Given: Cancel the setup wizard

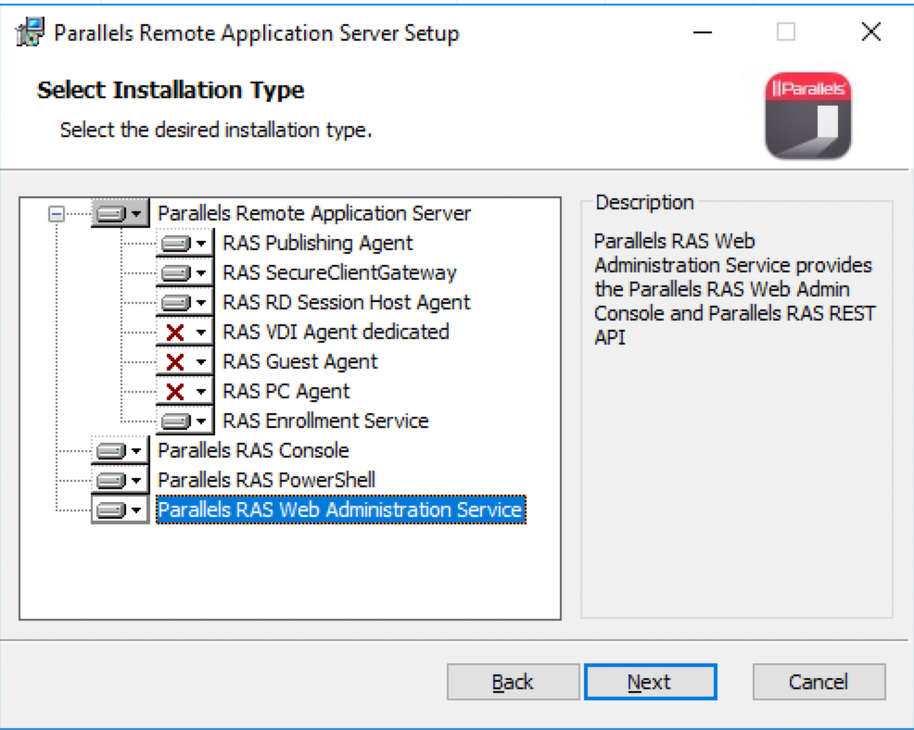Looking at the screenshot, I should (x=819, y=682).
